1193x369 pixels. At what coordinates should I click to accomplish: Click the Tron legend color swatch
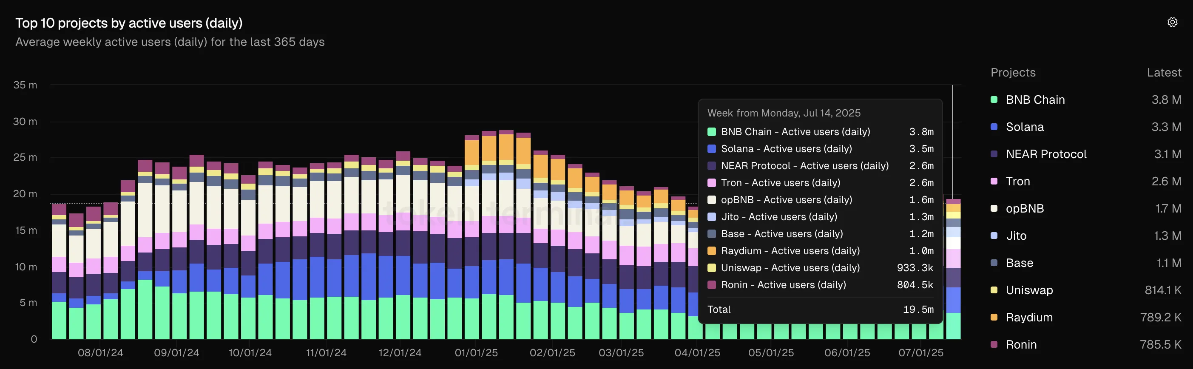pyautogui.click(x=994, y=181)
